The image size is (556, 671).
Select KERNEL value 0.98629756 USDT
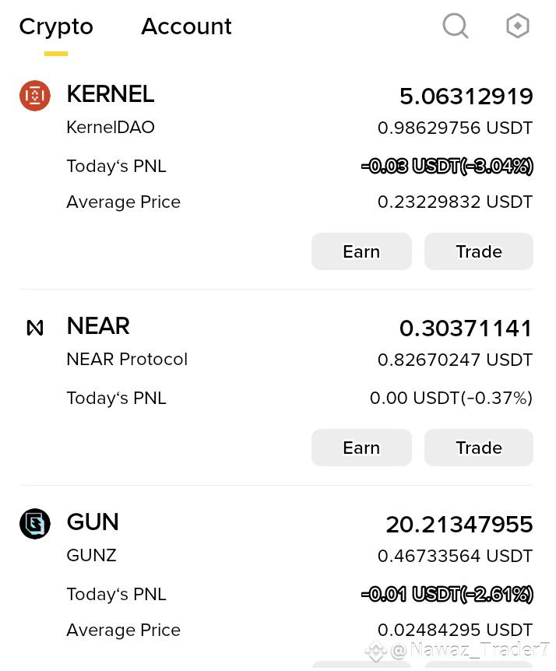455,128
